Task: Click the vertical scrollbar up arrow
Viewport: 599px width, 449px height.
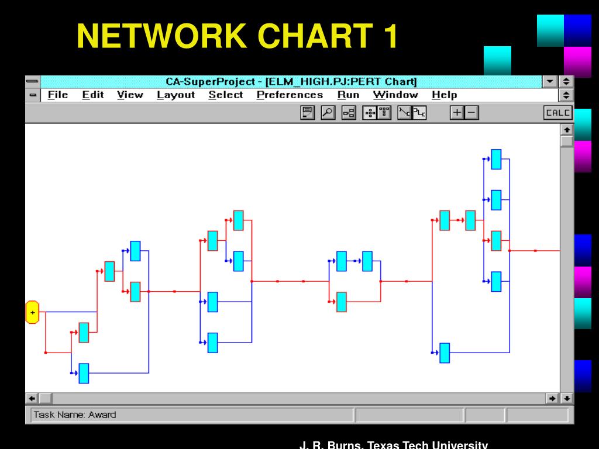Action: click(x=567, y=130)
